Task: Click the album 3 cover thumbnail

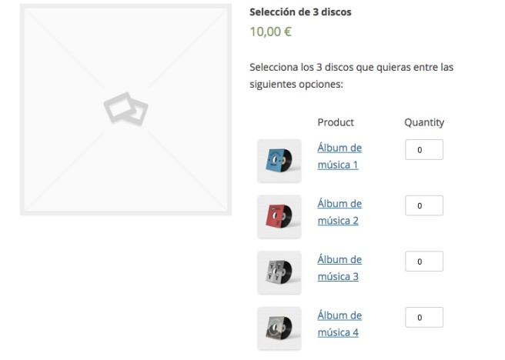Action: click(x=279, y=272)
